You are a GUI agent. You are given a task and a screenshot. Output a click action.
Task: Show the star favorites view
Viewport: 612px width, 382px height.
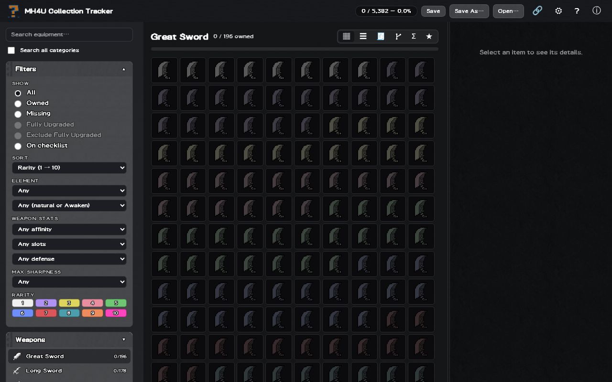[429, 36]
